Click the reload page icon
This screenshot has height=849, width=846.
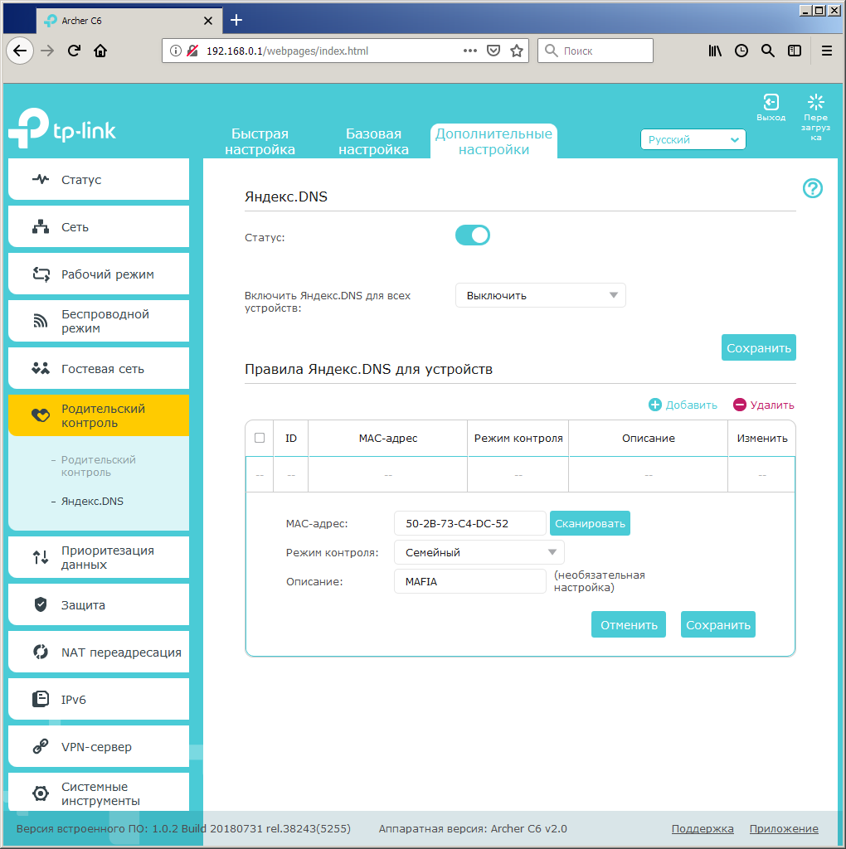pos(74,51)
